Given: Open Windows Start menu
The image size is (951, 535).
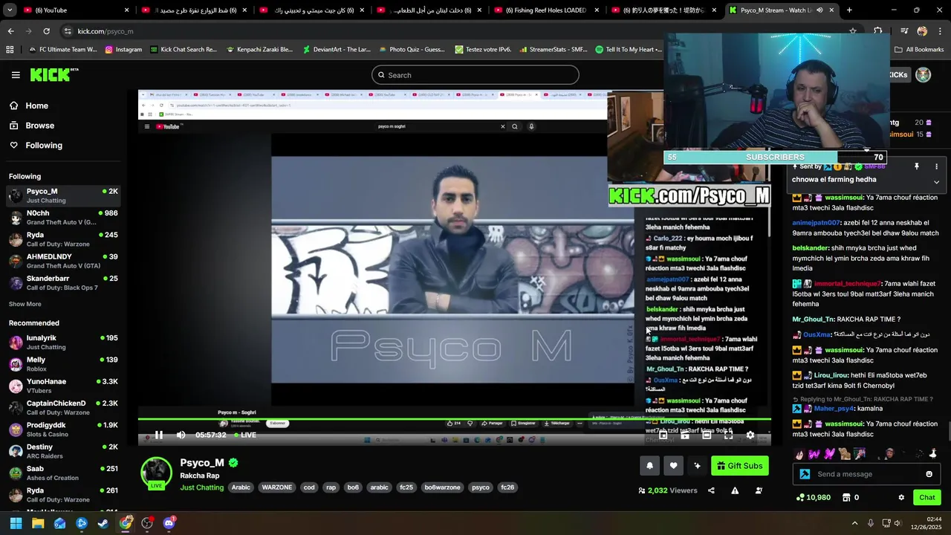Looking at the screenshot, I should [16, 523].
